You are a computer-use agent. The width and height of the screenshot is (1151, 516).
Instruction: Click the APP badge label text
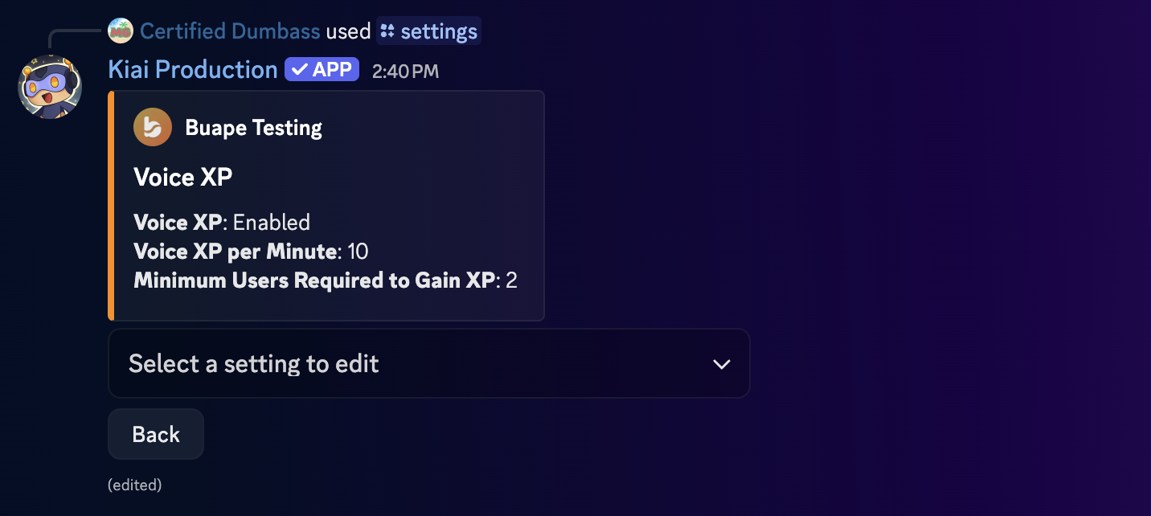(332, 70)
